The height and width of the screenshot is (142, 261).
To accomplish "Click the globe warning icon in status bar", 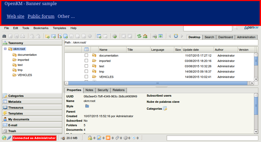I will point(4,138).
